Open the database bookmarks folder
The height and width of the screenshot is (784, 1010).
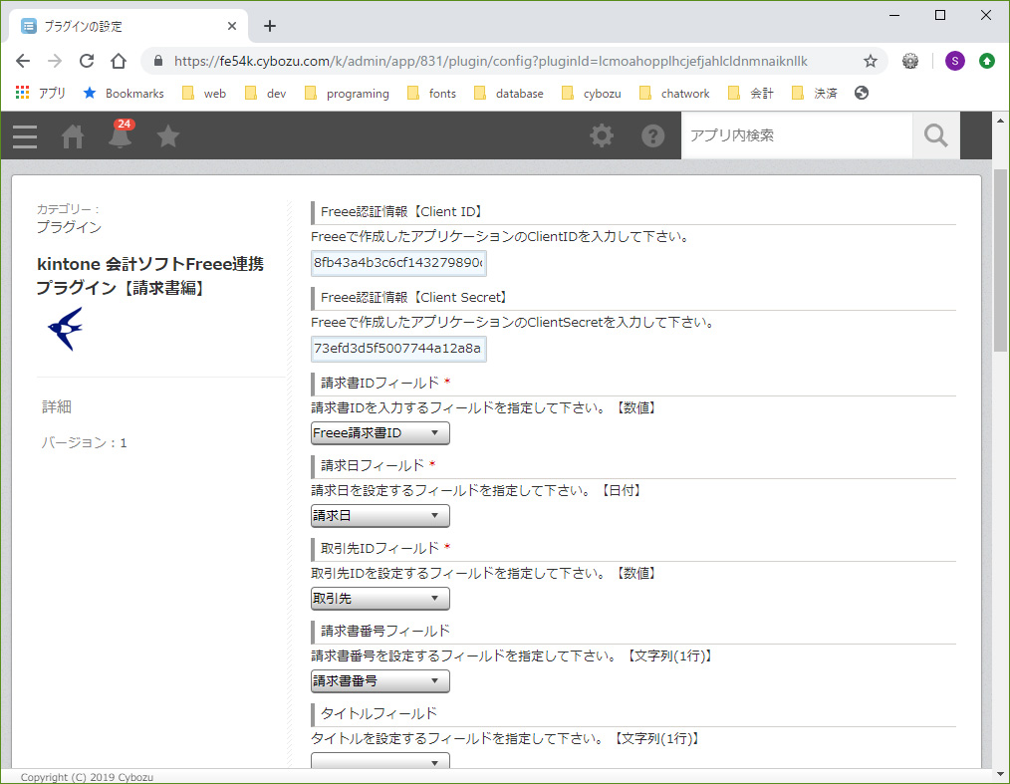tap(509, 94)
